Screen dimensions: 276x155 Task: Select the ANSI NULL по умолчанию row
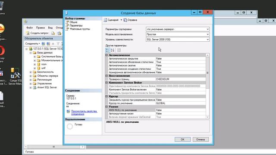pyautogui.click(x=157, y=110)
